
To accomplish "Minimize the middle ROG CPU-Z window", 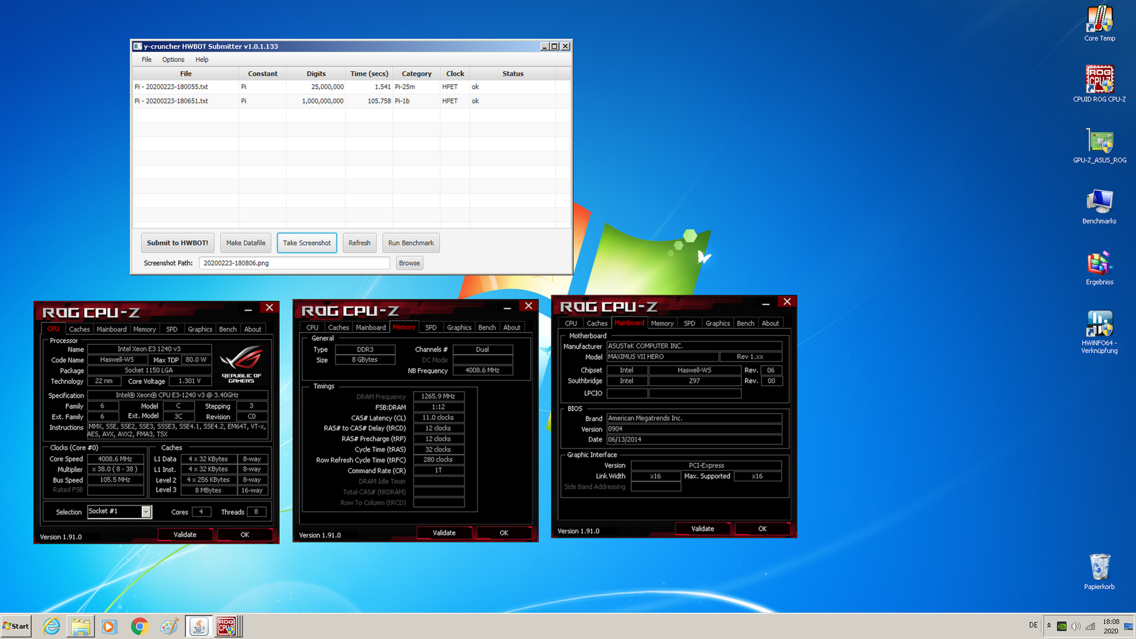I will click(507, 307).
